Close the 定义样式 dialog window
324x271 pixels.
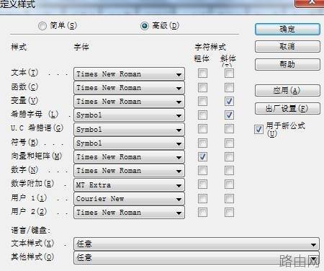[x=310, y=3]
